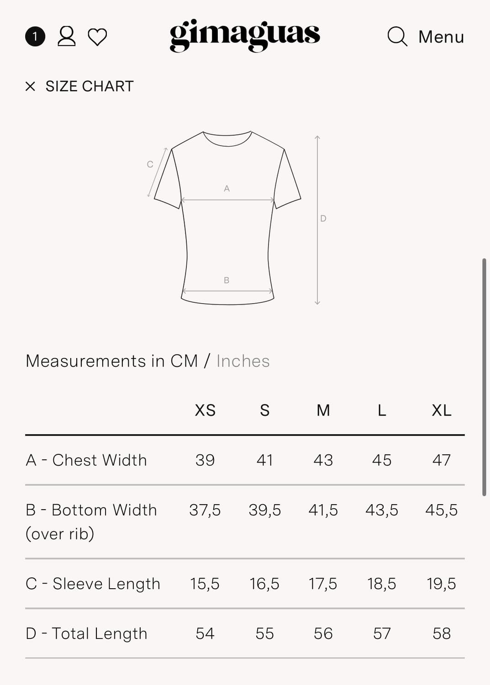Click the search magnifier icon
490x685 pixels.
397,37
